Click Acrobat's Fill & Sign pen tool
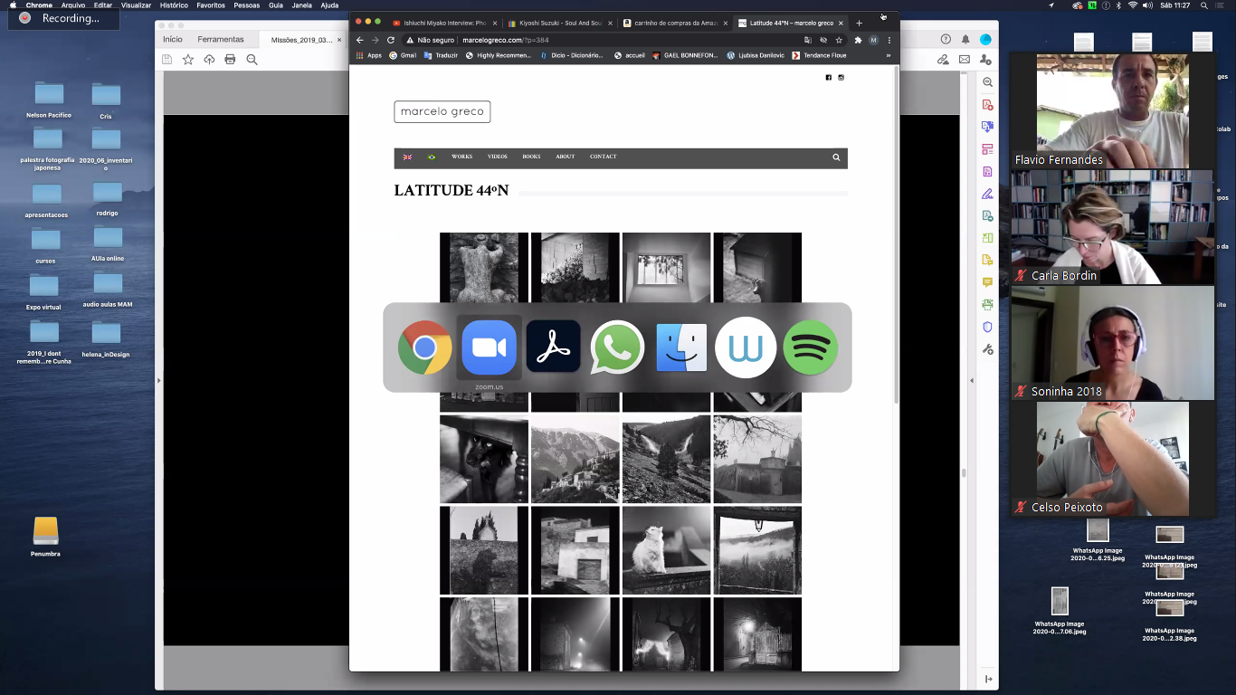 (x=987, y=194)
